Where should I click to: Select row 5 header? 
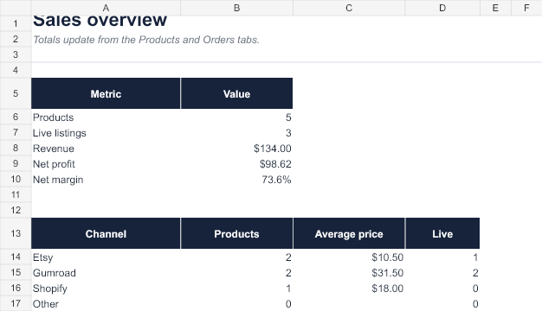16,93
